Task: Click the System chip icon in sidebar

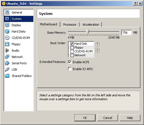Action: click(x=7, y=19)
